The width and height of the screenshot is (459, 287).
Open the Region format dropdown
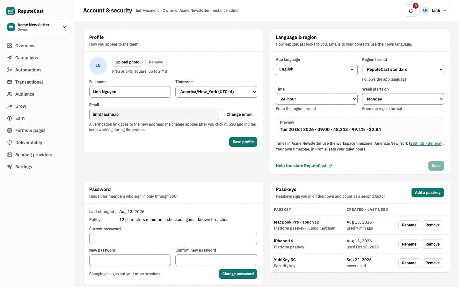click(403, 70)
